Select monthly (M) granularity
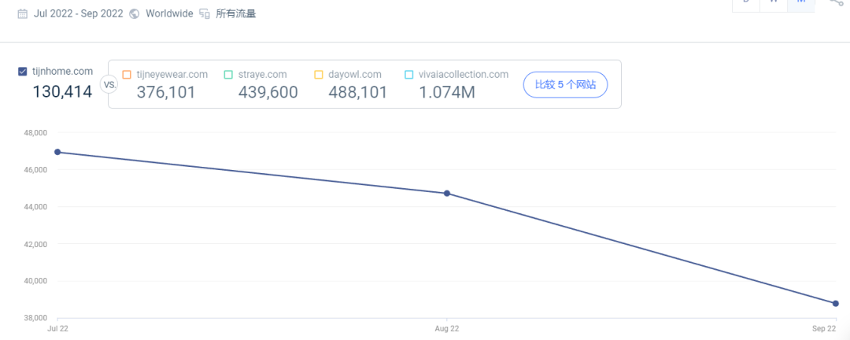This screenshot has height=340, width=850. [801, 3]
